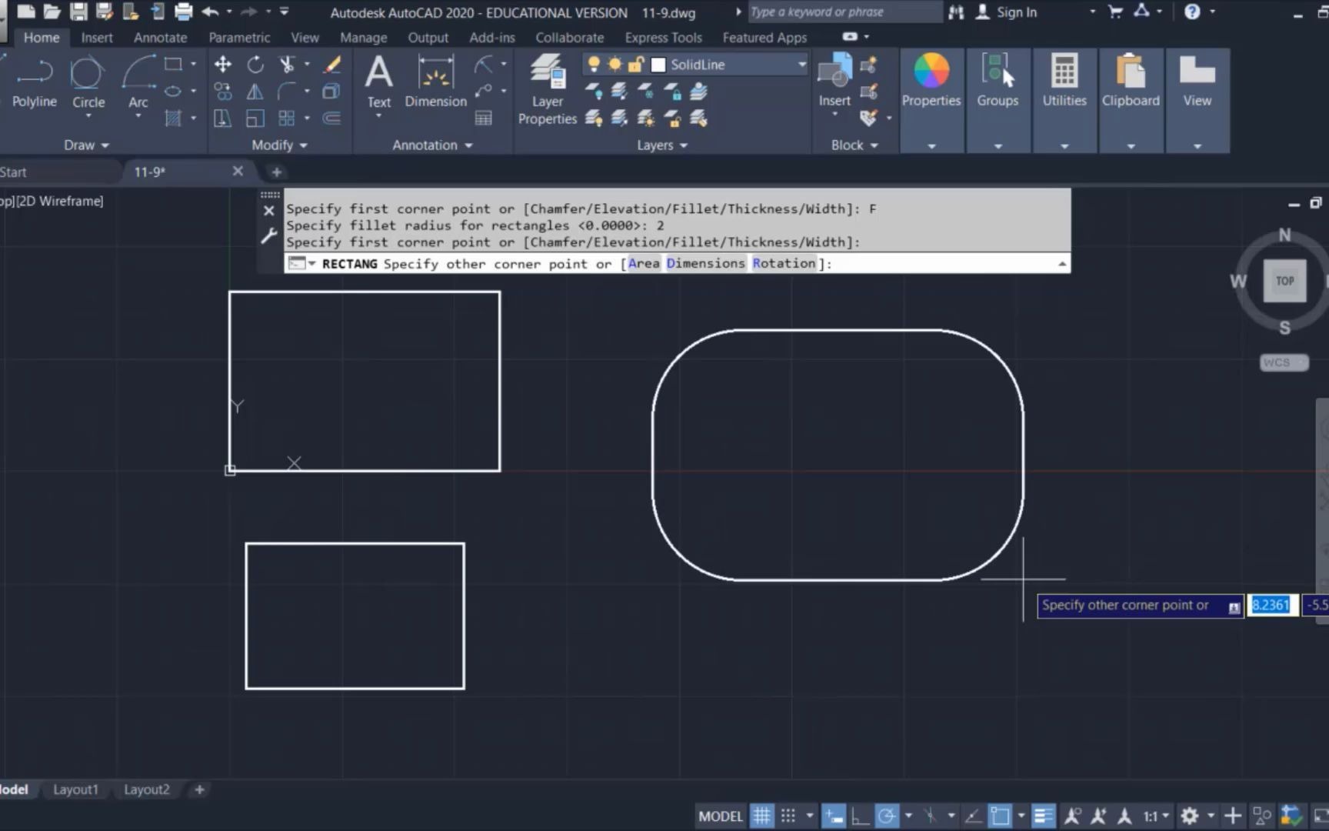Activate the Rotate tool

(255, 65)
